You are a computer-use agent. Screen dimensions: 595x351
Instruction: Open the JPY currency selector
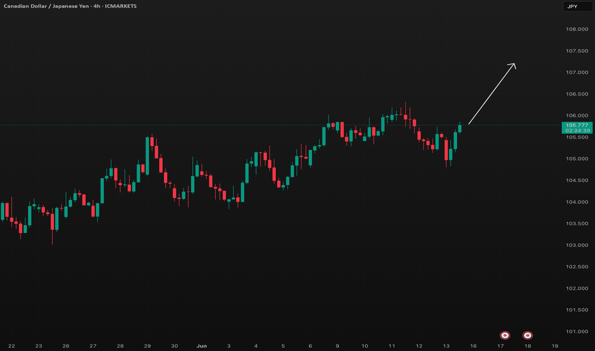coord(578,6)
